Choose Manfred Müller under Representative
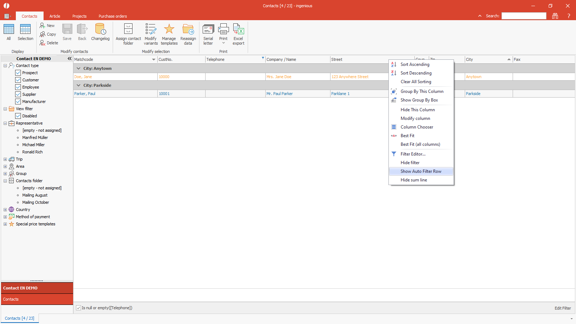The width and height of the screenshot is (576, 324). [x=35, y=138]
